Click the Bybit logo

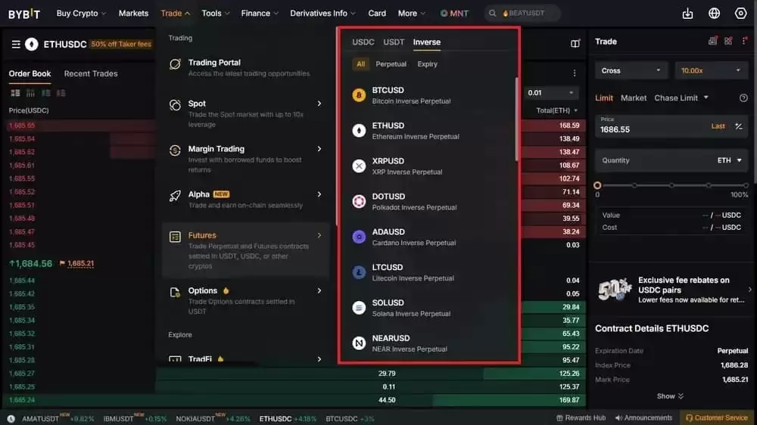coord(24,14)
